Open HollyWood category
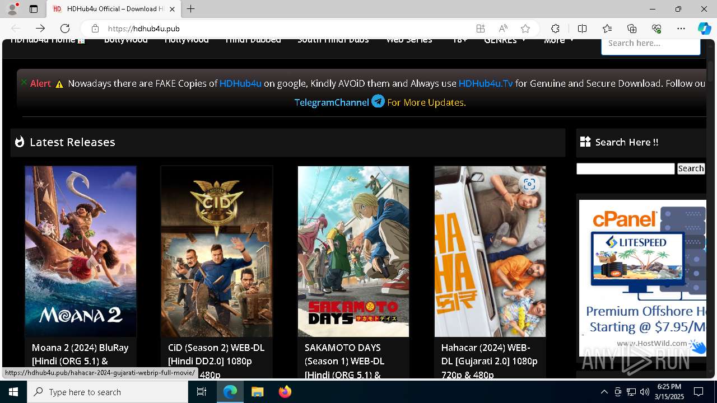717x403 pixels. 187,40
